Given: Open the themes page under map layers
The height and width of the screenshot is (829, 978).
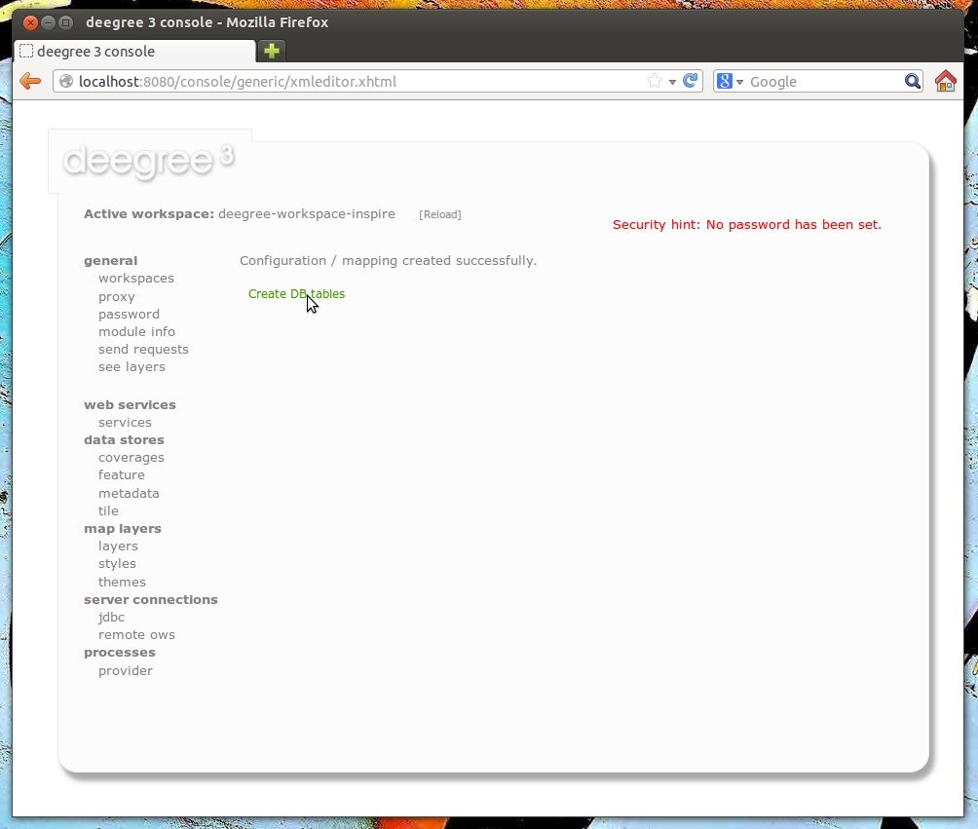Looking at the screenshot, I should click(122, 583).
